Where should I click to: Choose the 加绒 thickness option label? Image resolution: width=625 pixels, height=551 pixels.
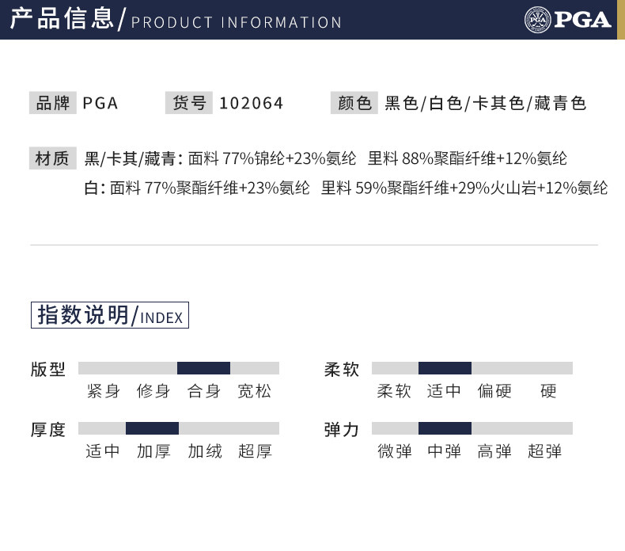pos(204,451)
